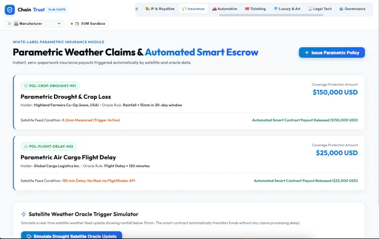Click the plus icon on Issue Parametric Policy
This screenshot has height=239, width=379.
(x=307, y=53)
